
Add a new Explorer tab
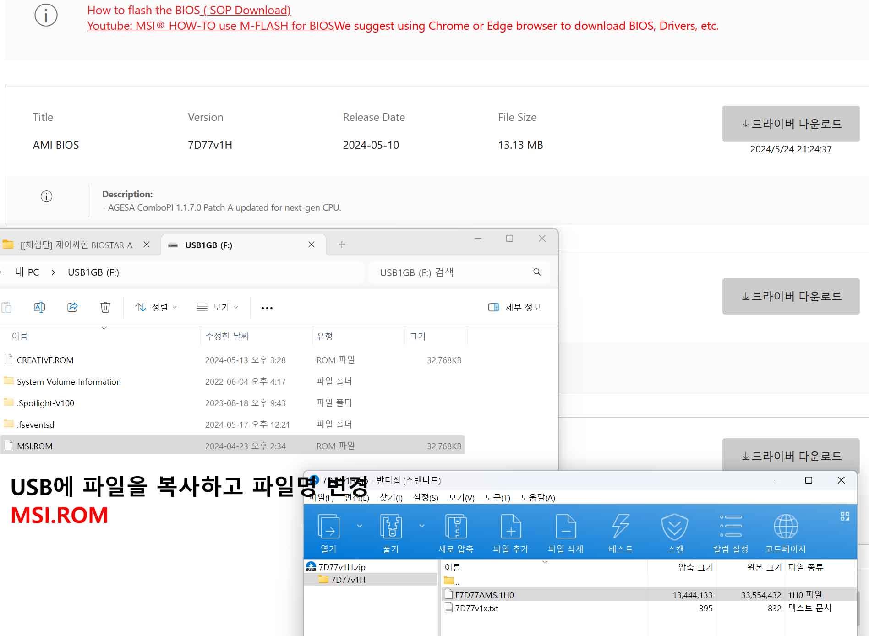click(342, 245)
